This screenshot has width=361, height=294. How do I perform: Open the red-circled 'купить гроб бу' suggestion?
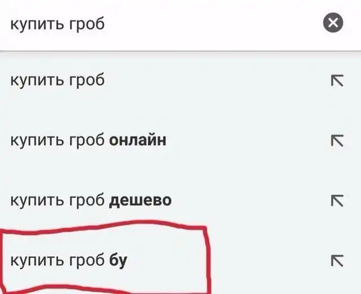(180, 260)
